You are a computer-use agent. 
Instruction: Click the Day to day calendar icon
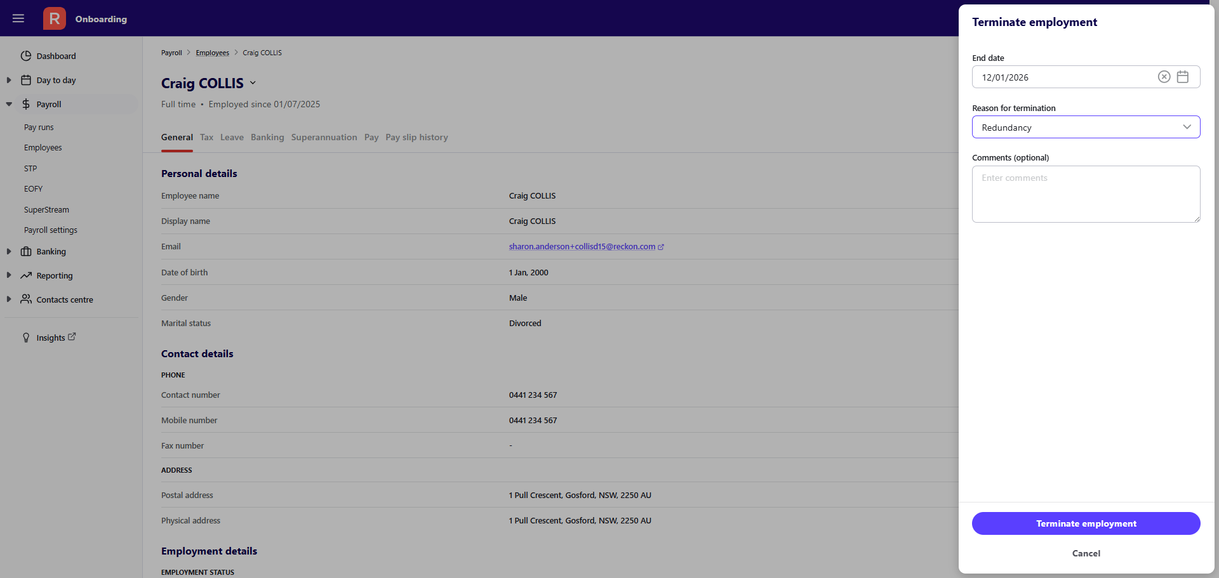tap(26, 80)
